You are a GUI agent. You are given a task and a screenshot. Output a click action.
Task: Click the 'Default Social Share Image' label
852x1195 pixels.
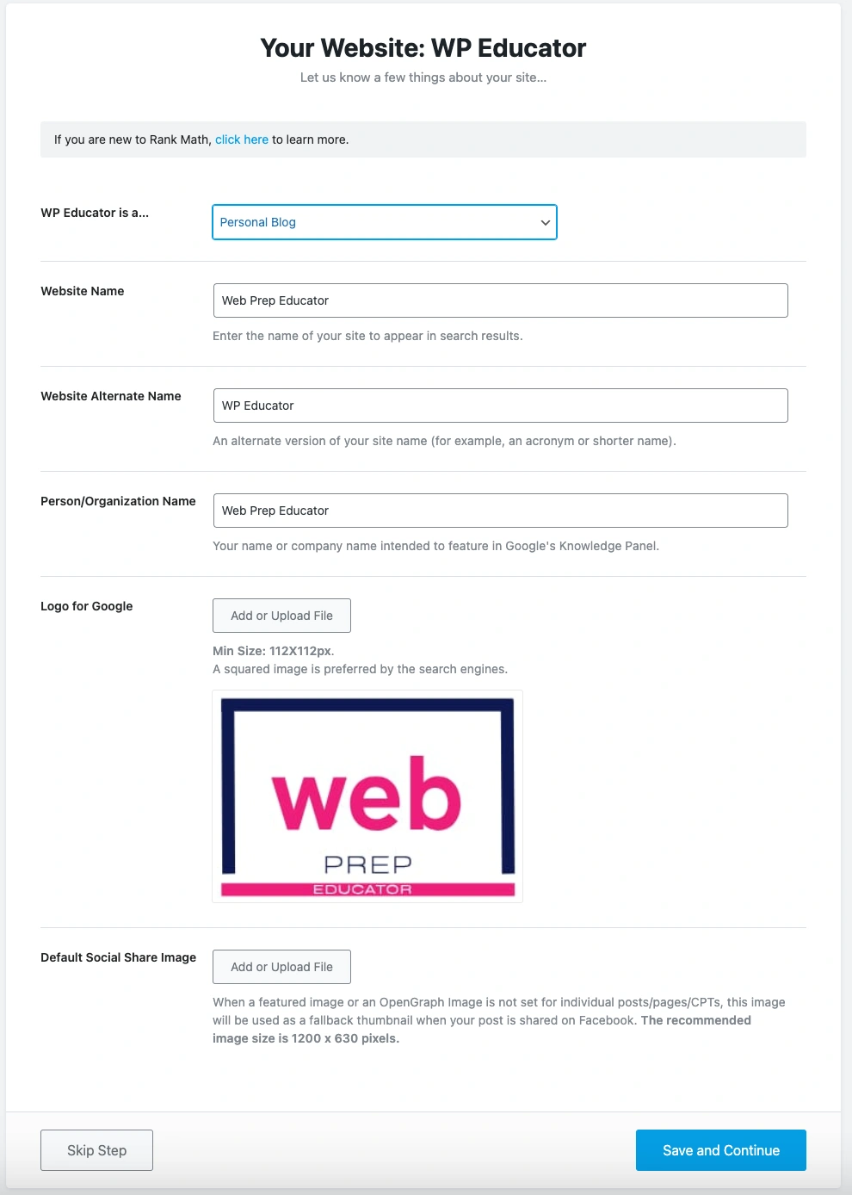point(118,957)
